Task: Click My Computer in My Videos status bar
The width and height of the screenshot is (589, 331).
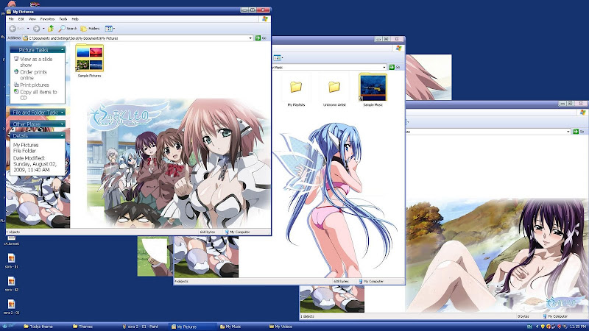Action: [x=555, y=316]
